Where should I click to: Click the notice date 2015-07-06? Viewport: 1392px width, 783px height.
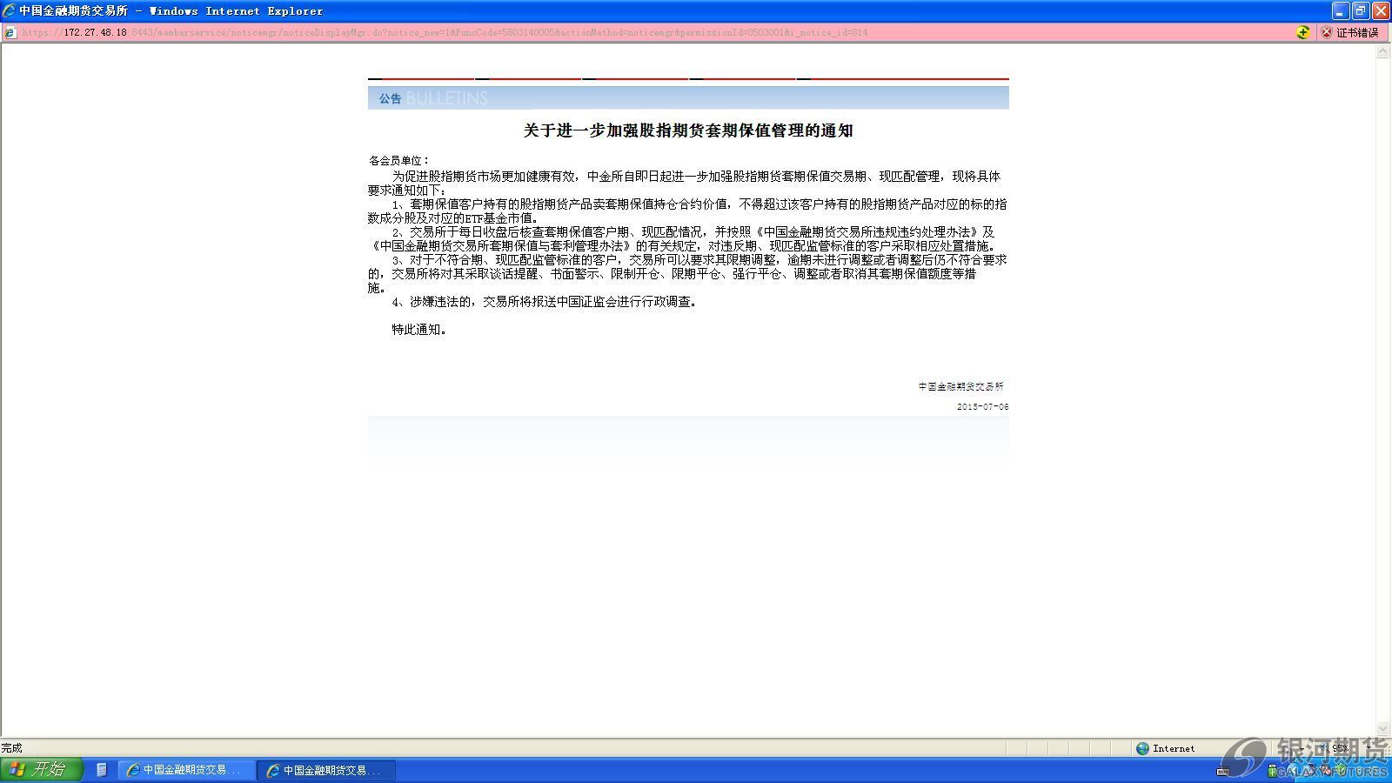pos(982,406)
